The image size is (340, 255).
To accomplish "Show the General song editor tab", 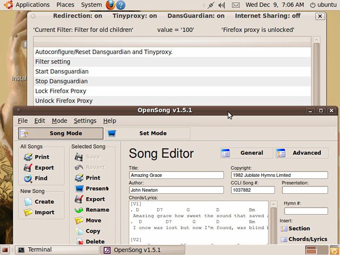I will [246, 153].
